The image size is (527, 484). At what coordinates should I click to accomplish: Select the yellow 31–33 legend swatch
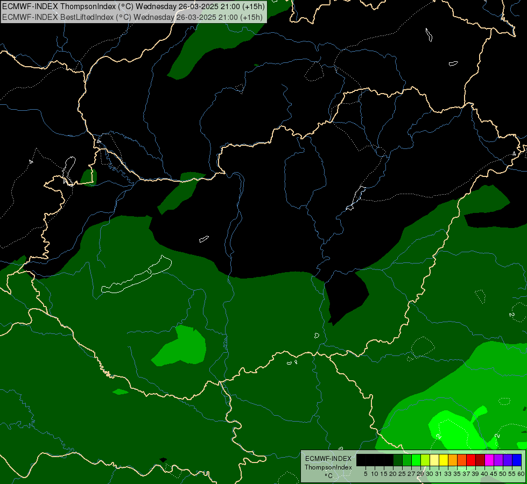(444, 460)
